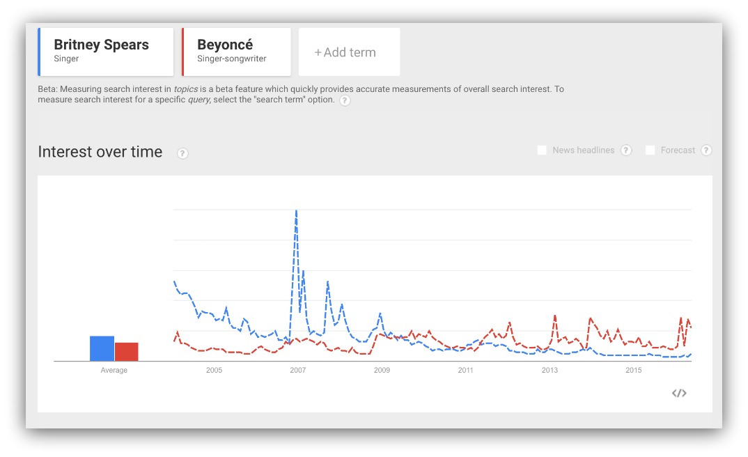748x457 pixels.
Task: Click the News headlines label text
Action: tap(584, 150)
